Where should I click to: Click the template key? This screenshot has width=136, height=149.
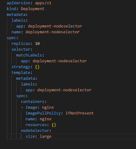pos(21,73)
